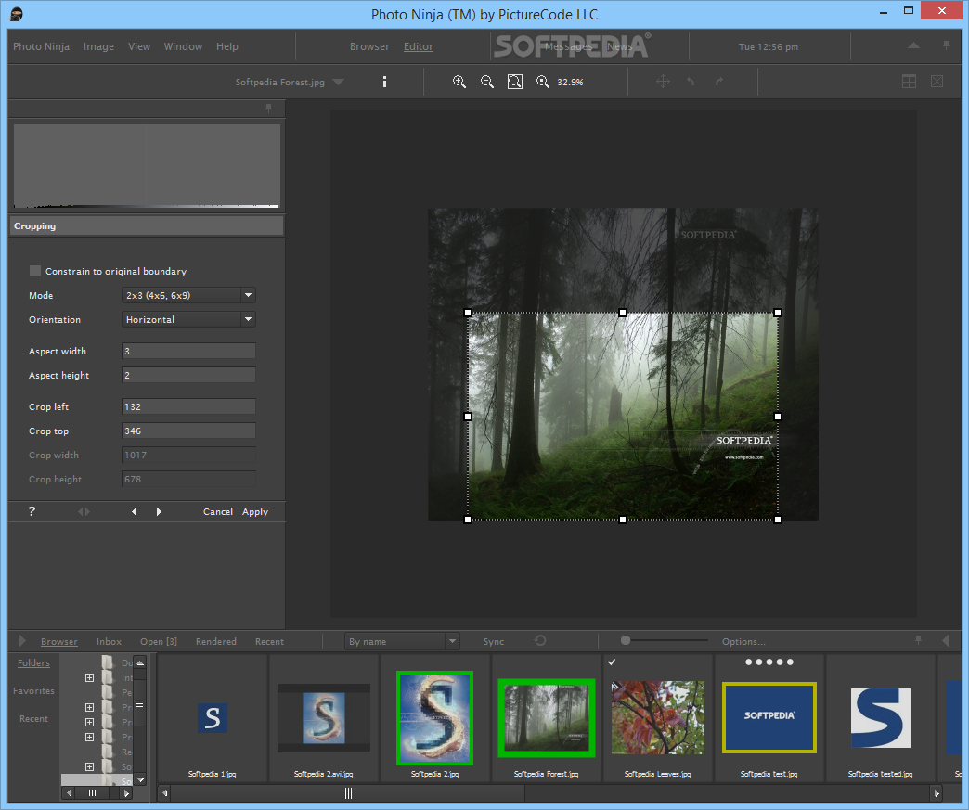
Task: Open the By name sort dropdown
Action: point(401,641)
